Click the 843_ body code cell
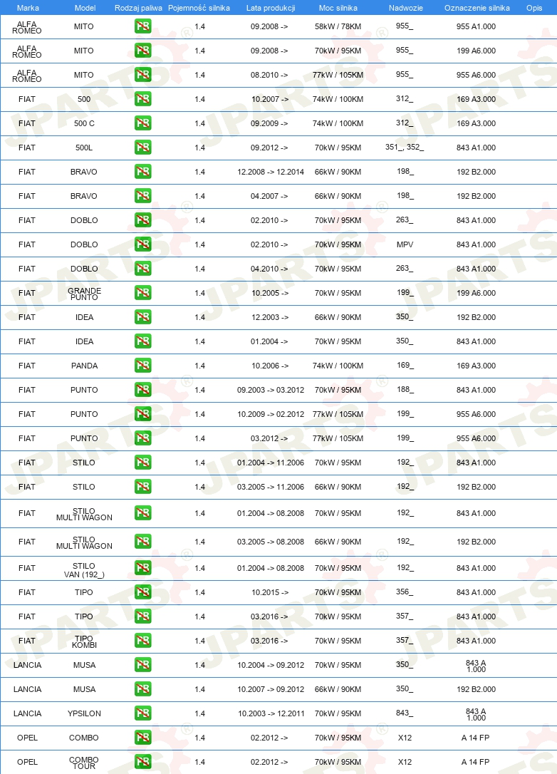The height and width of the screenshot is (774, 557). (x=405, y=713)
